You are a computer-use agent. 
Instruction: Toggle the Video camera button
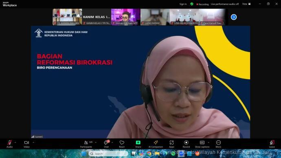point(26,144)
